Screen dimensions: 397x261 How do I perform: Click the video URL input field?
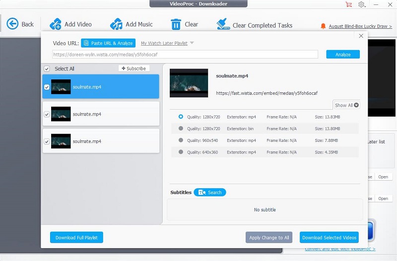point(185,55)
